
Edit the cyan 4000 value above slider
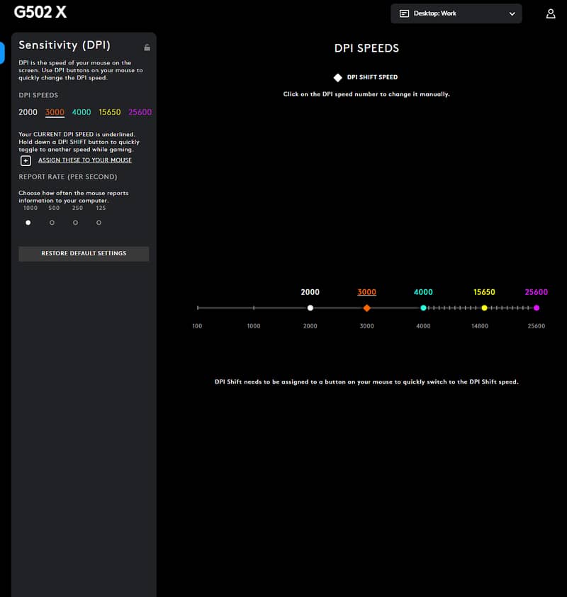tap(423, 292)
